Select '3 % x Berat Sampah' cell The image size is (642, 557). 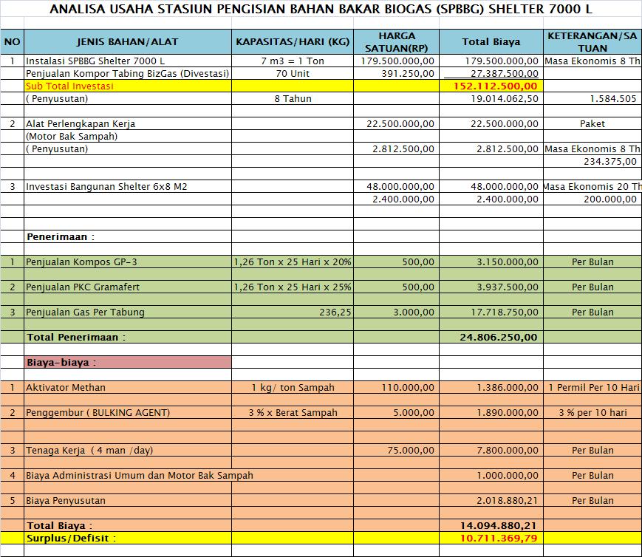[x=293, y=413]
